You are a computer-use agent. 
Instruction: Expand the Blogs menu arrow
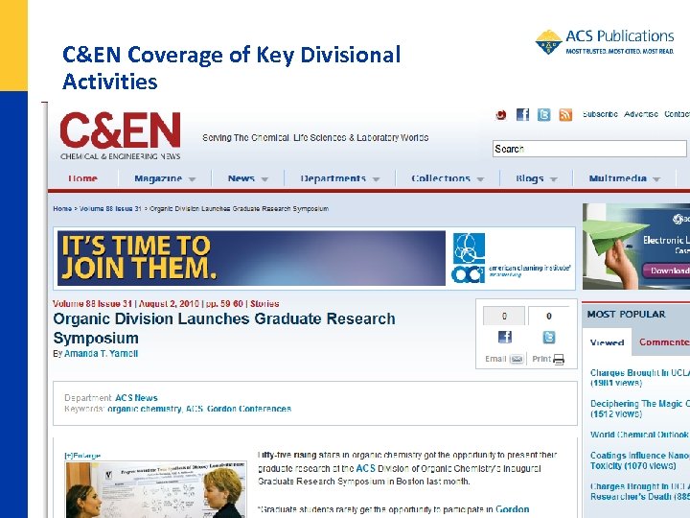[x=554, y=179]
